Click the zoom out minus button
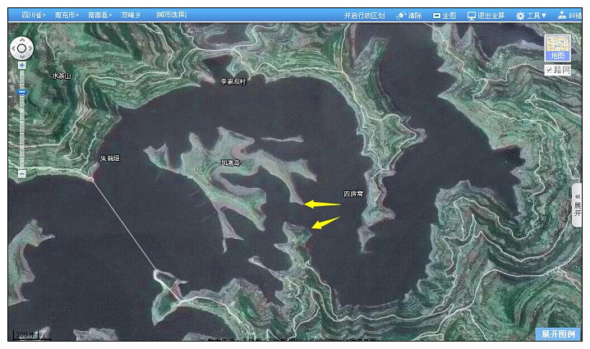Image resolution: width=590 pixels, height=349 pixels. 22,173
